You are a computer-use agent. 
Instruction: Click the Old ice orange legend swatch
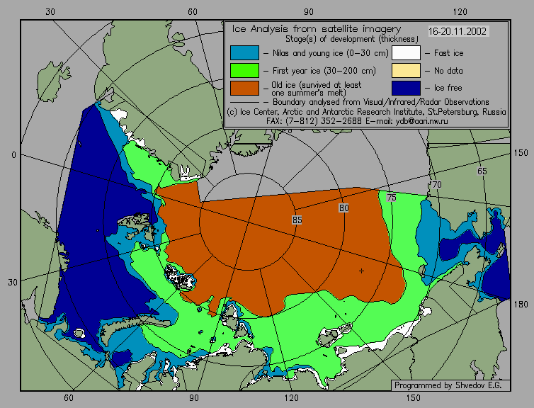pos(244,88)
